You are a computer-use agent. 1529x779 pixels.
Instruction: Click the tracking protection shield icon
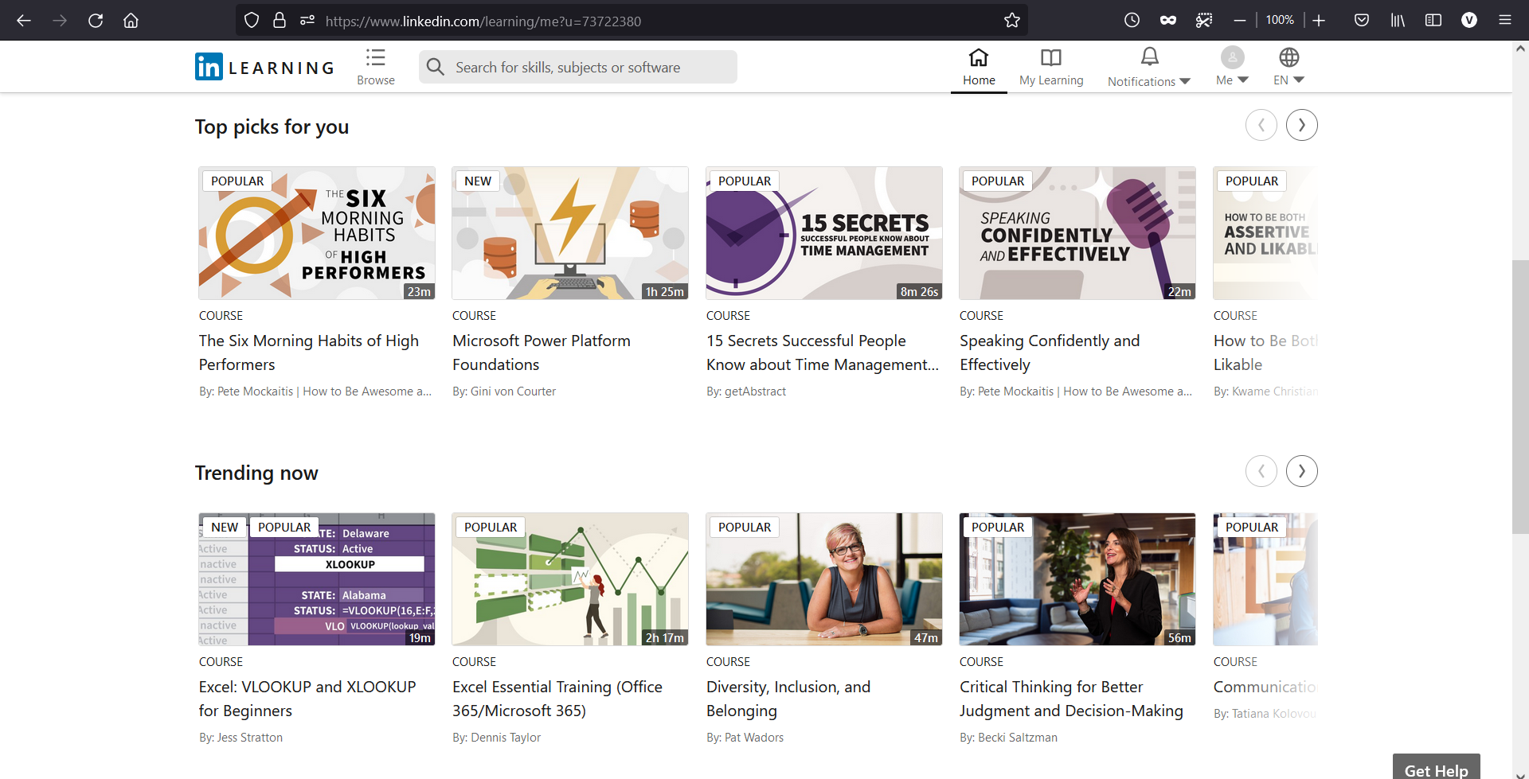coord(252,21)
